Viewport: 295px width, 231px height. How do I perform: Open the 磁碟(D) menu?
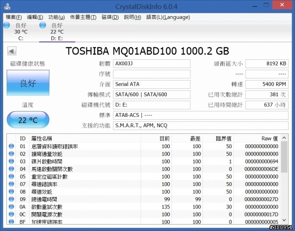click(110, 17)
